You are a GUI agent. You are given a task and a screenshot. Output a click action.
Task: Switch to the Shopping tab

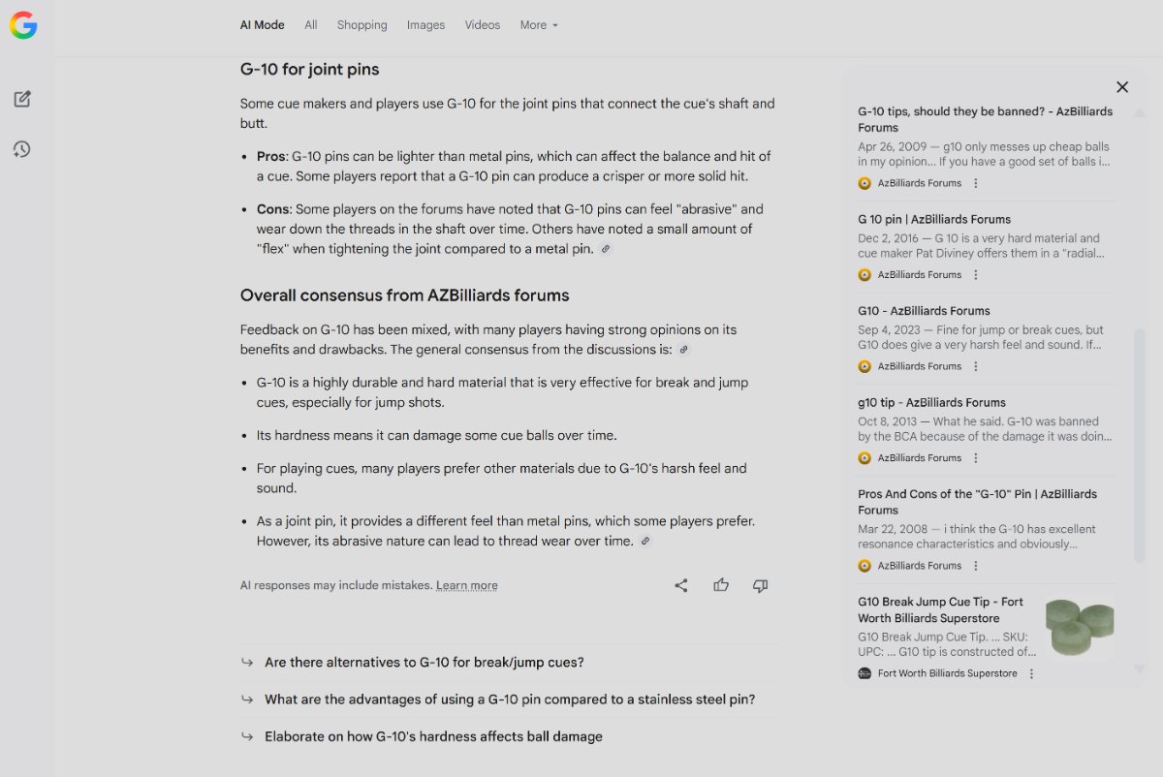click(361, 25)
